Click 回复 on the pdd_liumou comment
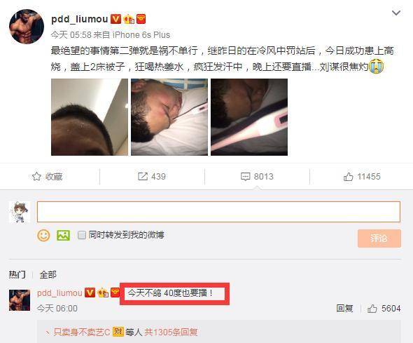Viewport: 413px width, 343px height. tap(344, 308)
